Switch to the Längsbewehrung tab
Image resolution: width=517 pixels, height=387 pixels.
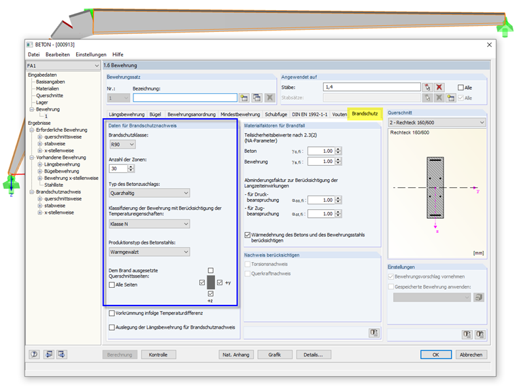click(x=127, y=114)
